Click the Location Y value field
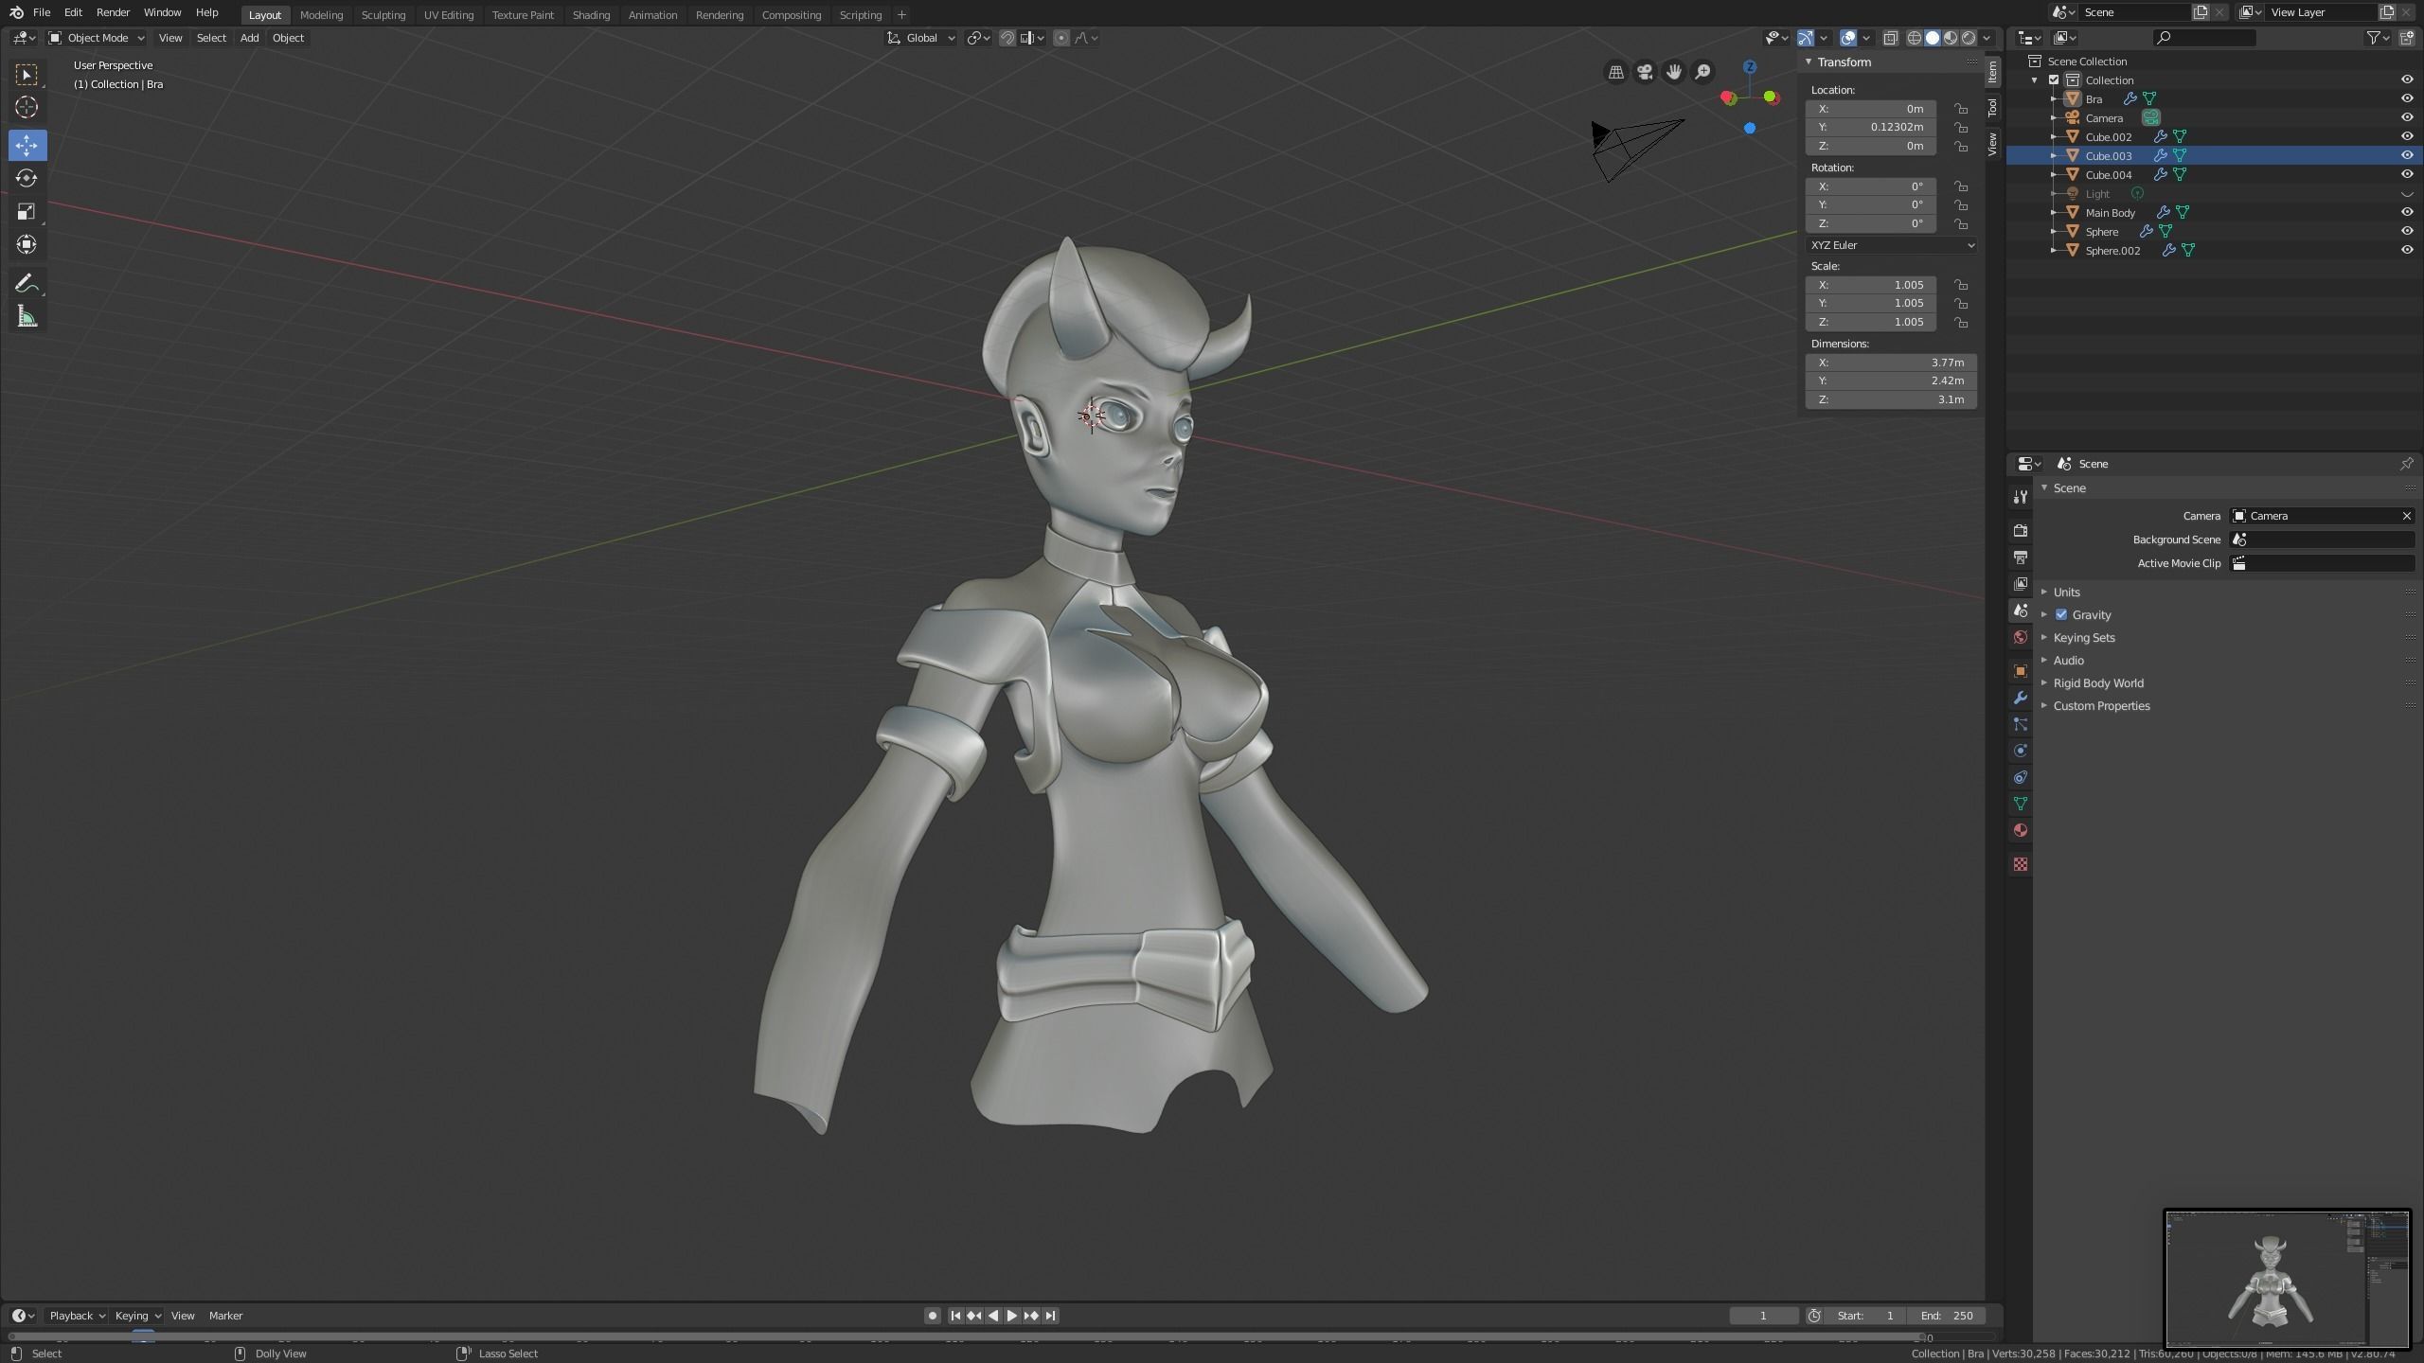The image size is (2424, 1363). coord(1870,127)
